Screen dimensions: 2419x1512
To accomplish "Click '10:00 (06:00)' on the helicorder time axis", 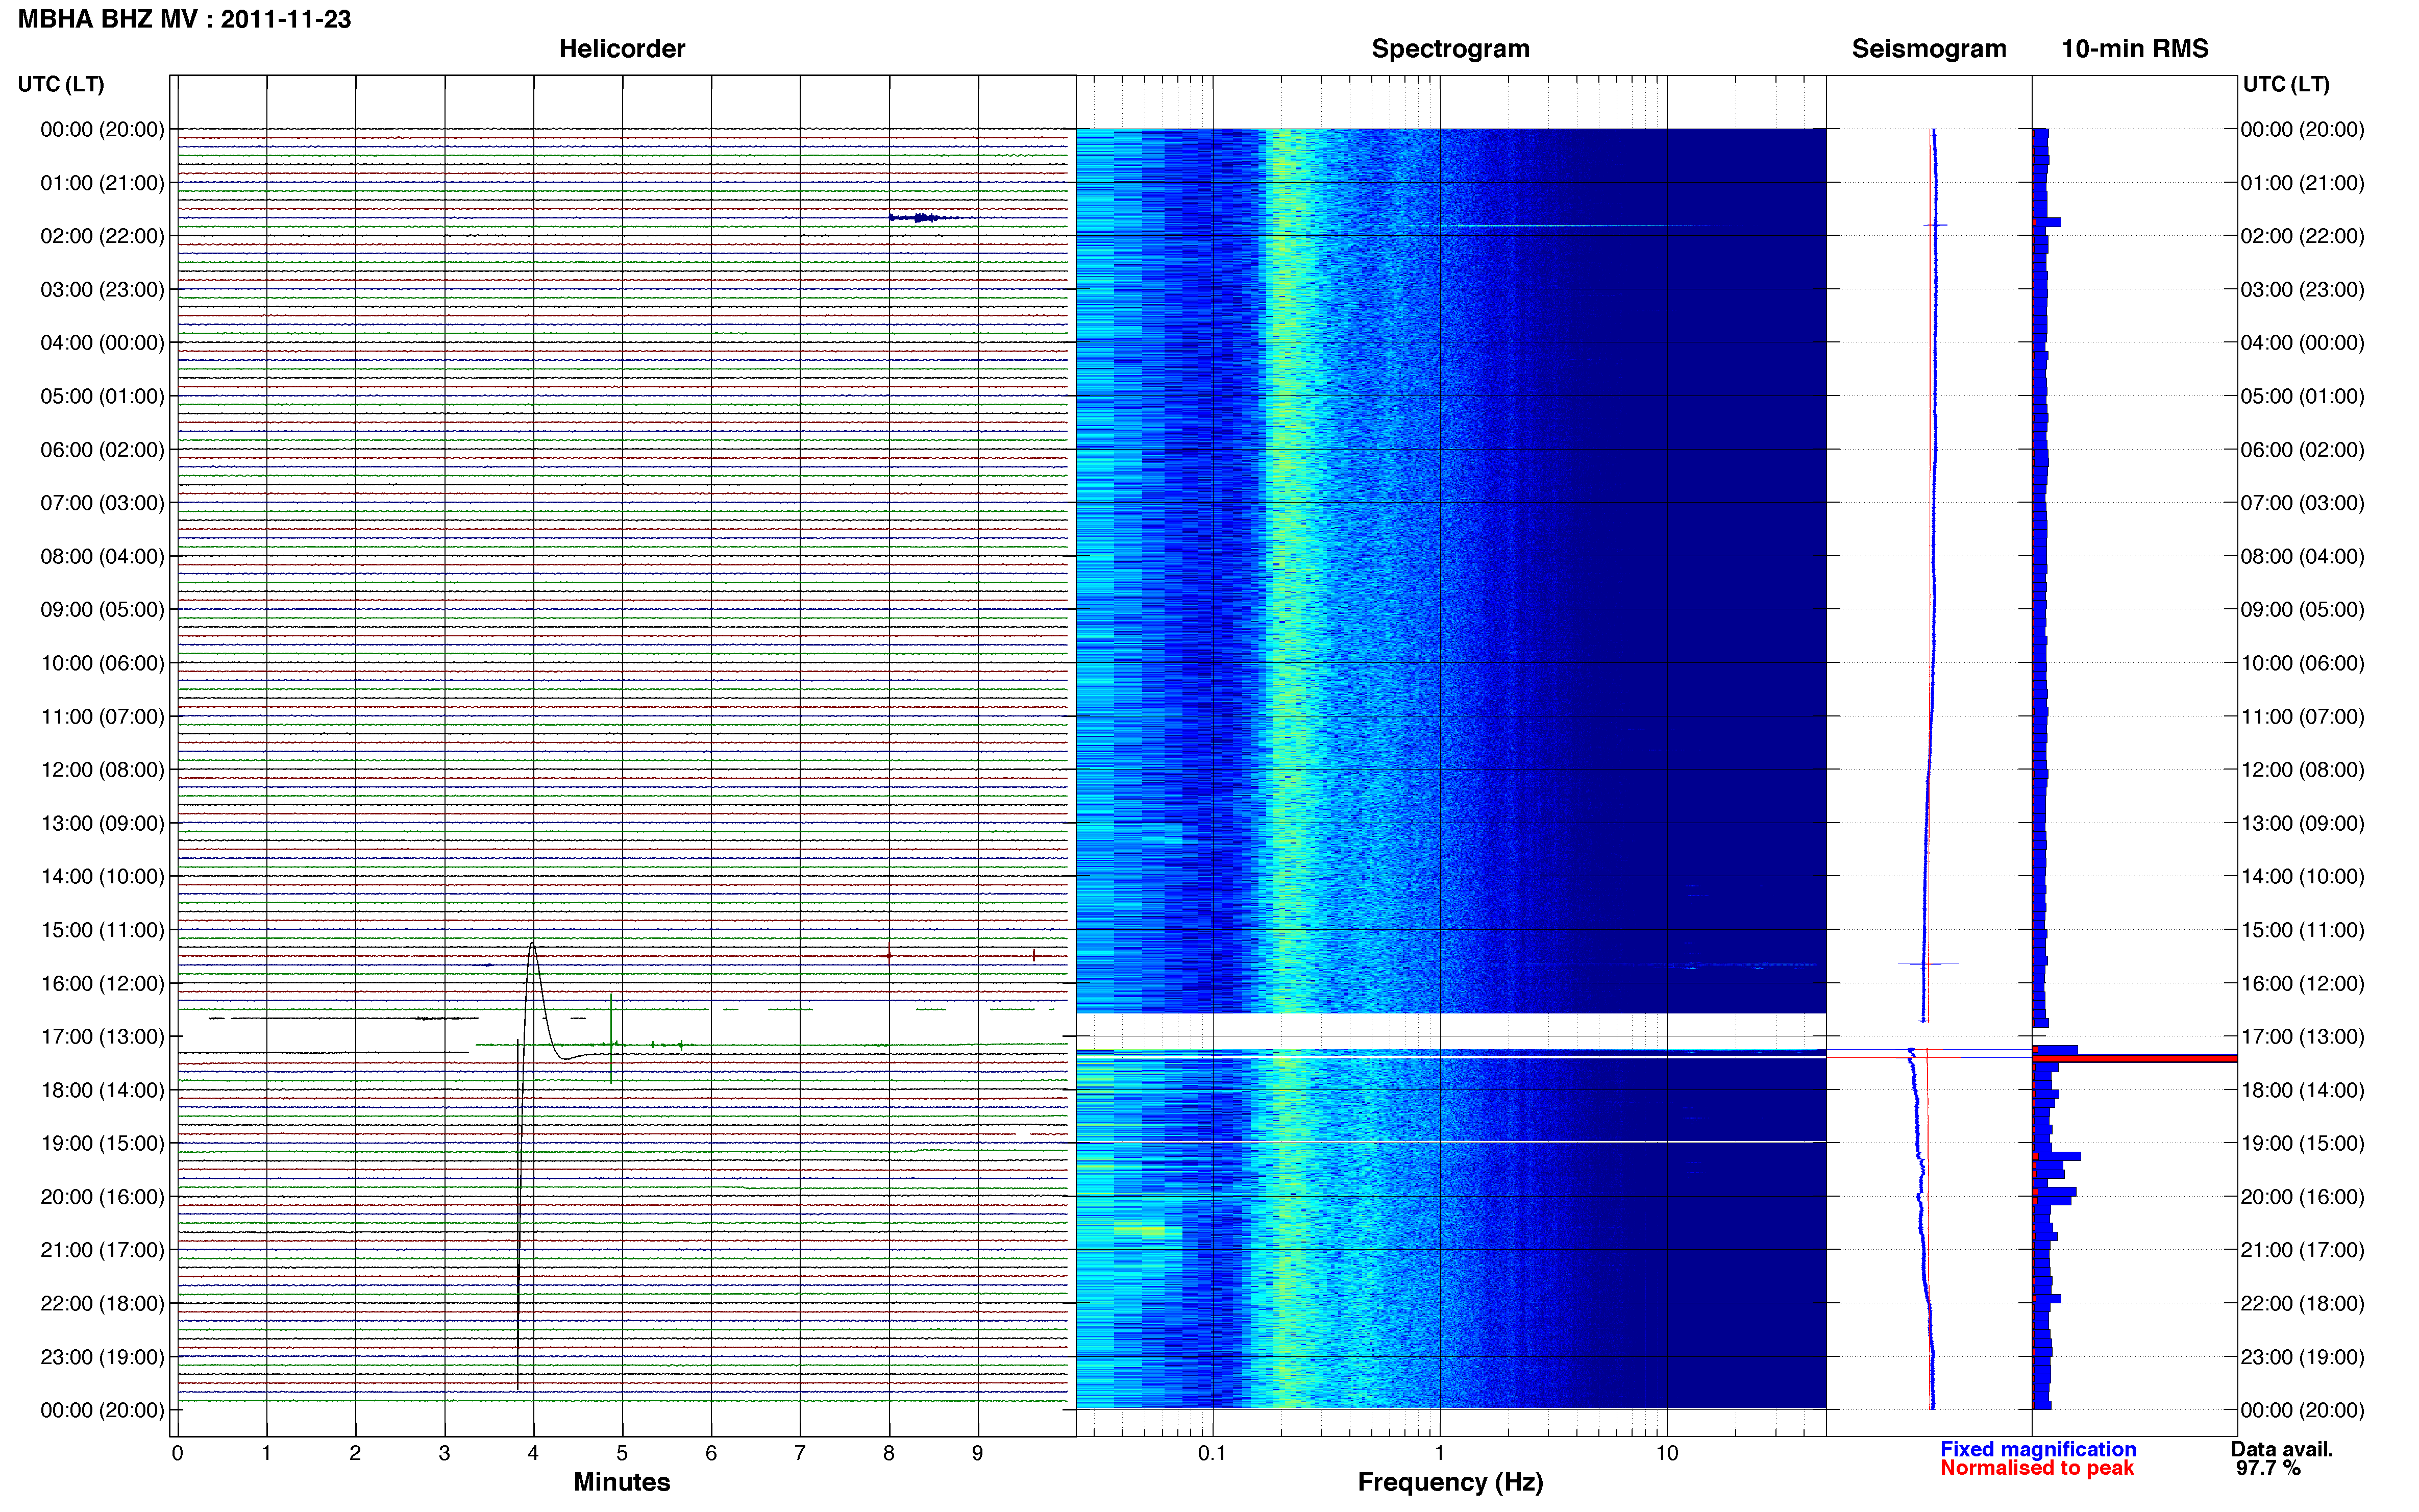I will (102, 663).
